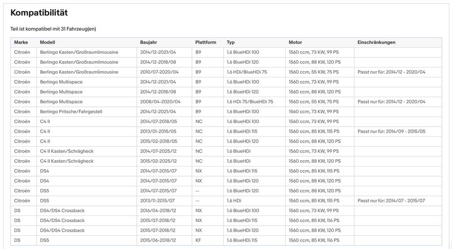Click the Motor column header
This screenshot has width=452, height=249.
pos(295,42)
